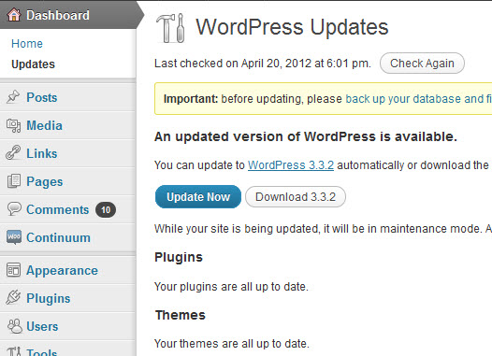This screenshot has height=356, width=492.
Task: Click the Dashboard house icon
Action: pos(14,14)
